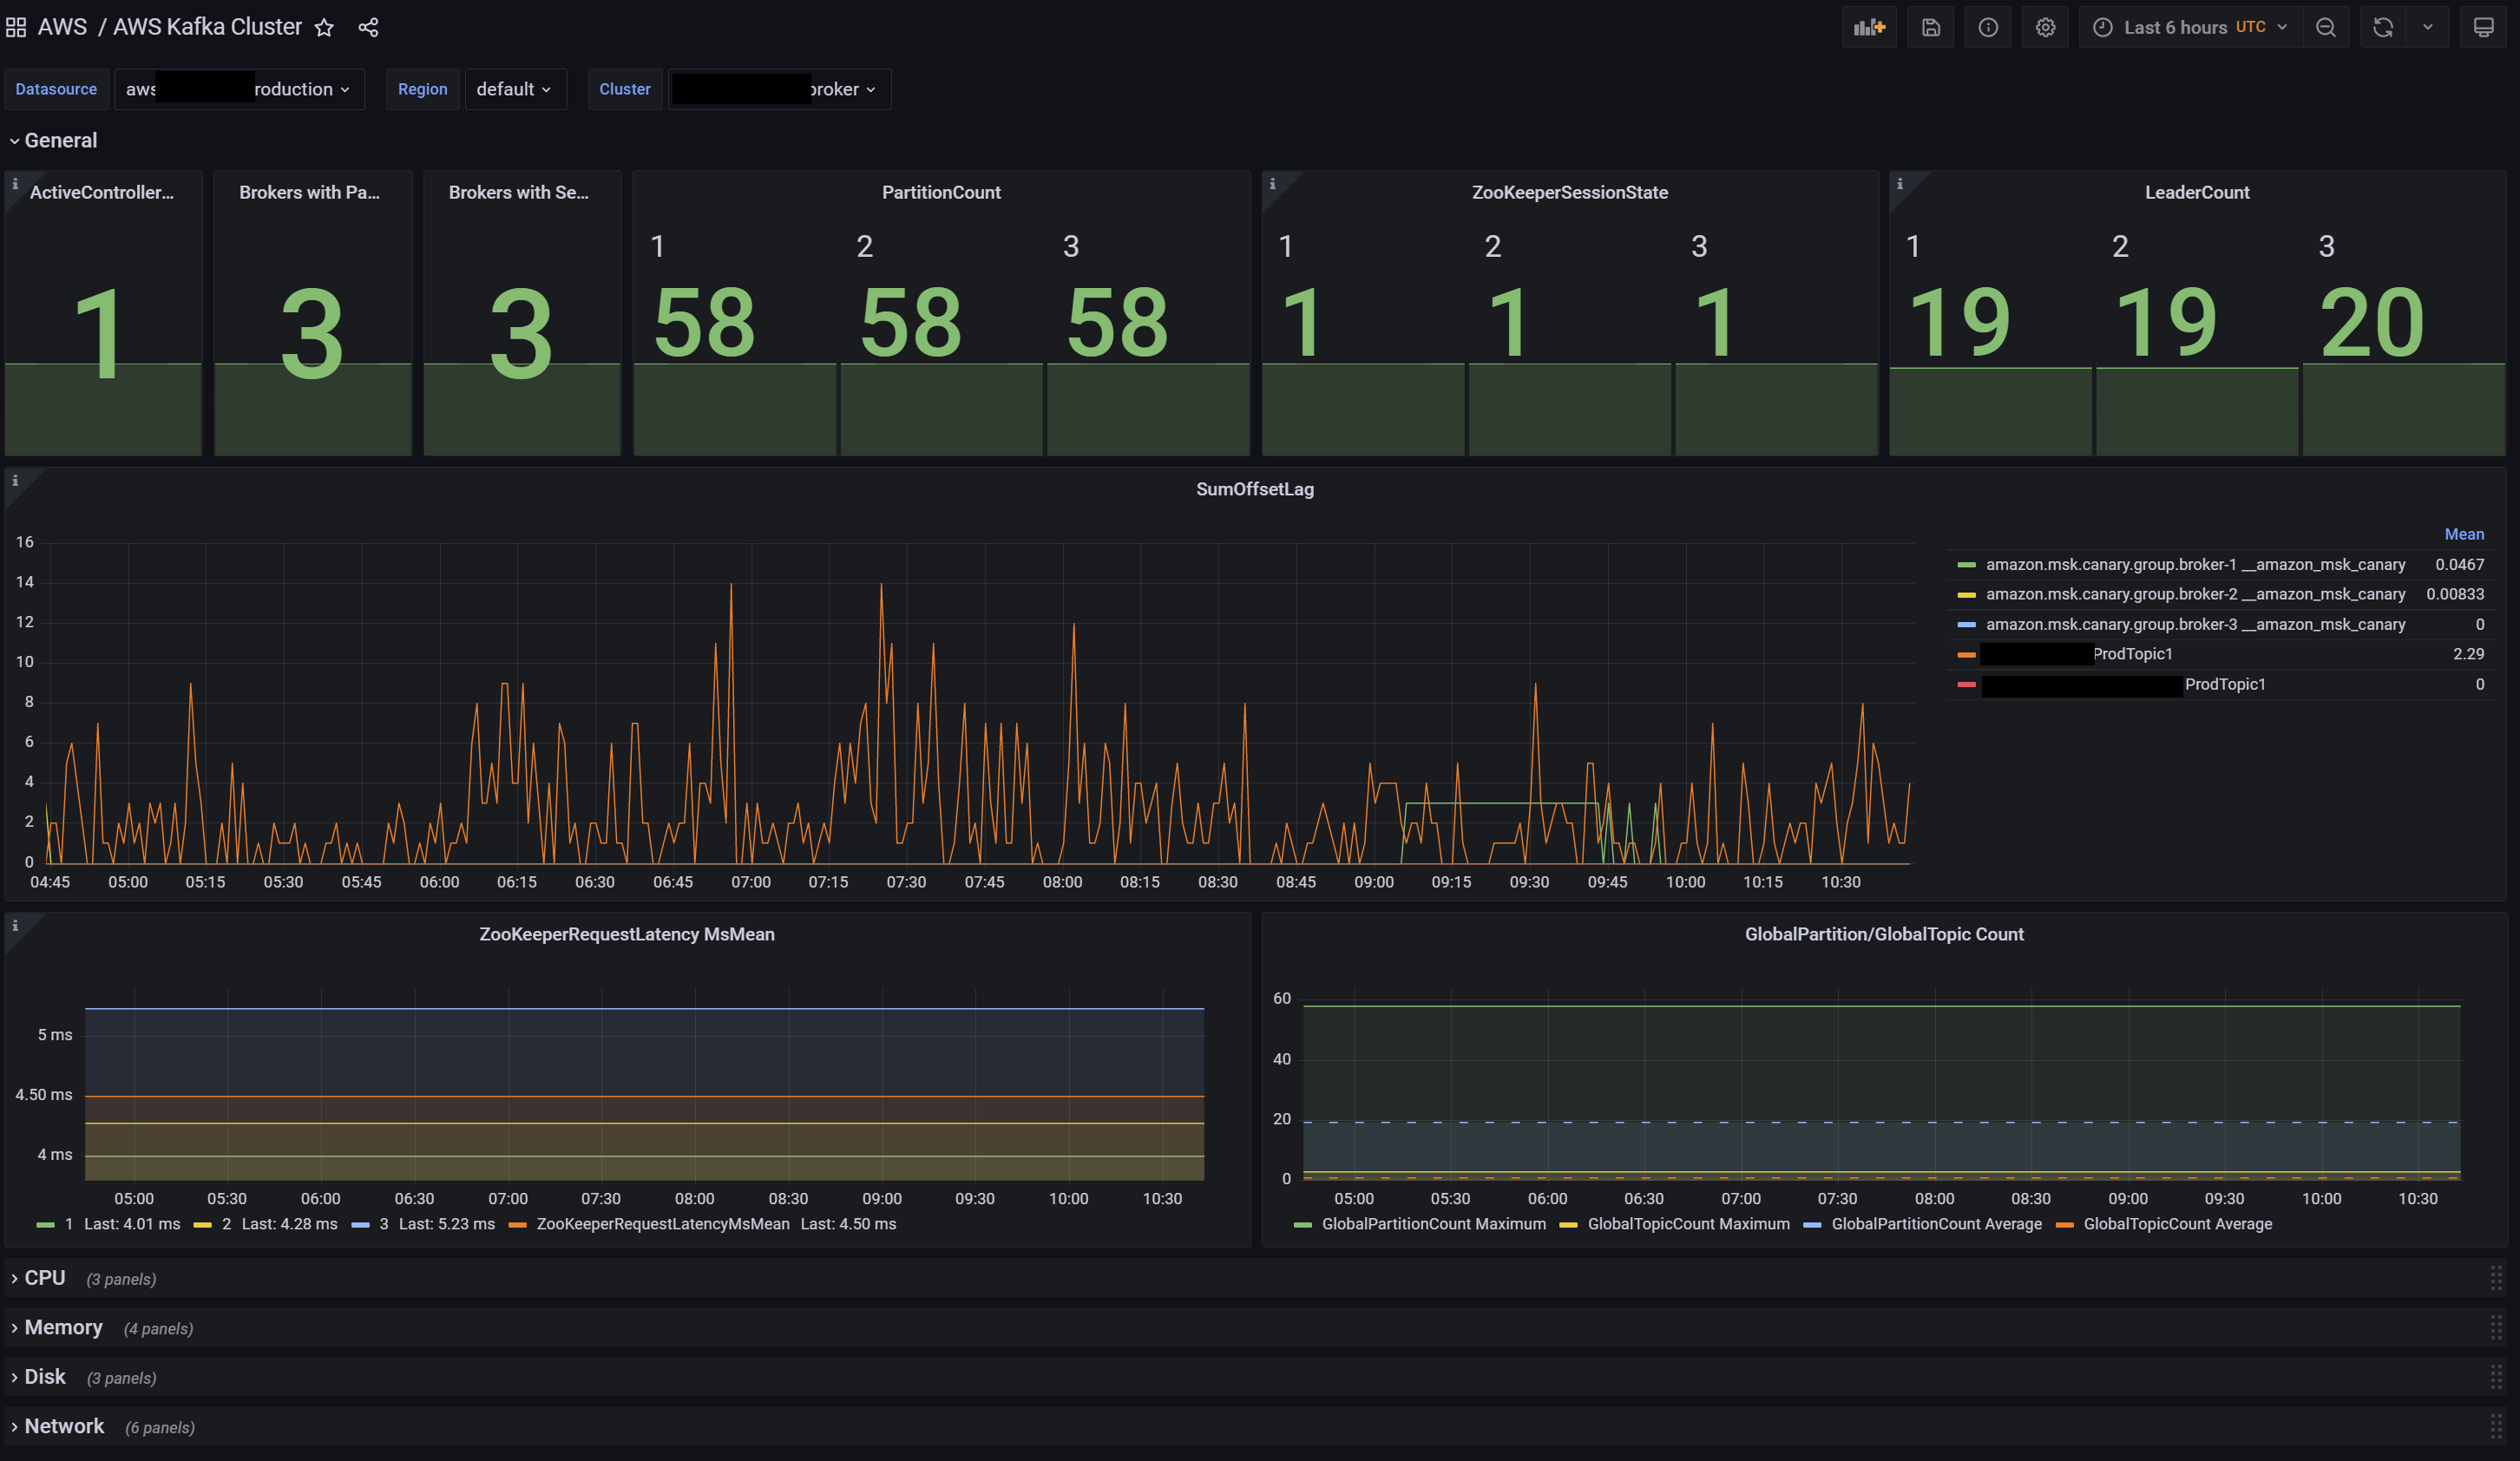
Task: Open the dashboard settings gear
Action: click(2045, 27)
